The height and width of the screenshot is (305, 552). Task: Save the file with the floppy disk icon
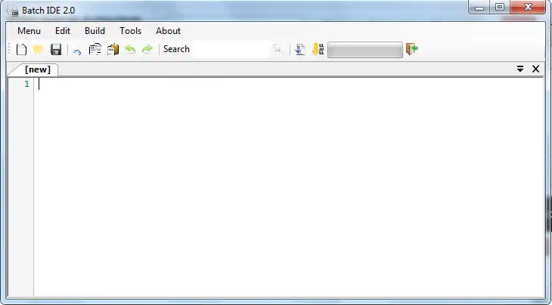pyautogui.click(x=56, y=49)
